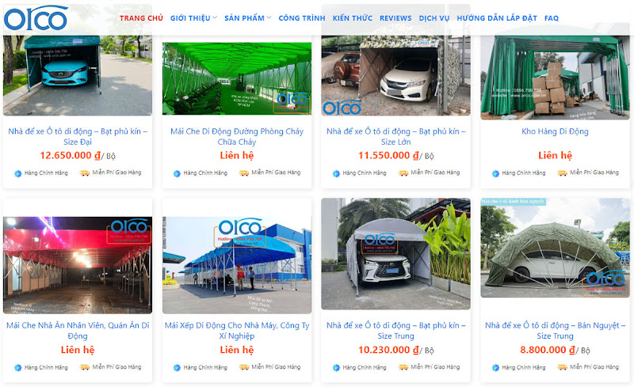
Task: Go to the Công Trình menu item
Action: click(302, 18)
